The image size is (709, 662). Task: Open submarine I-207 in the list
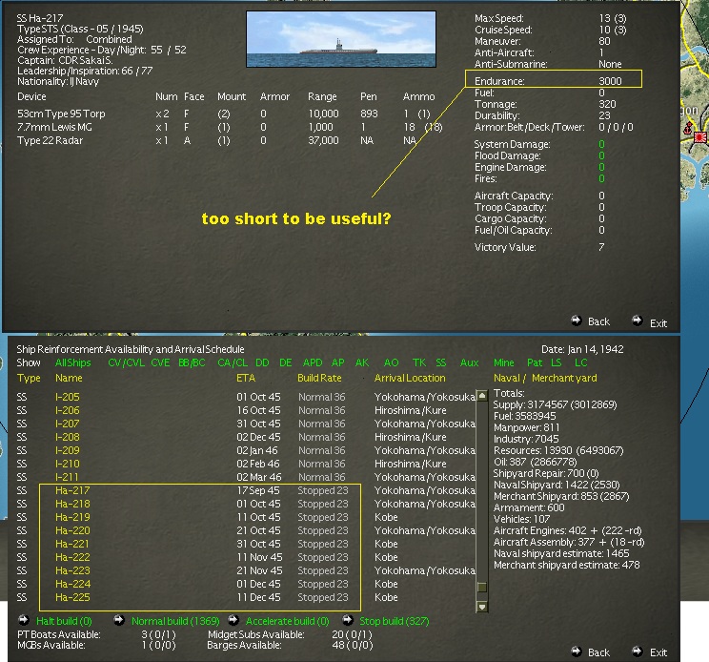click(x=68, y=424)
